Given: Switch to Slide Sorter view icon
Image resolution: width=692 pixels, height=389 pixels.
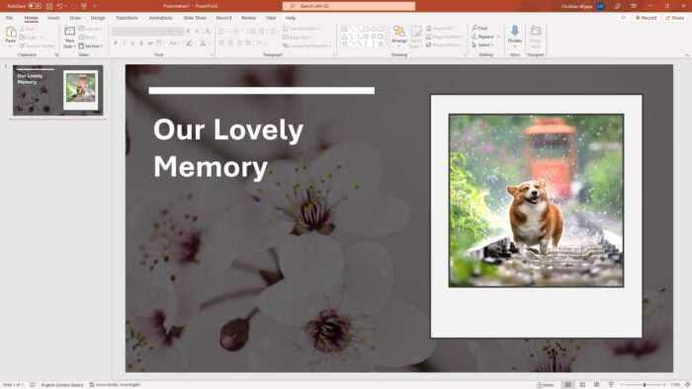Looking at the screenshot, I should coord(582,385).
